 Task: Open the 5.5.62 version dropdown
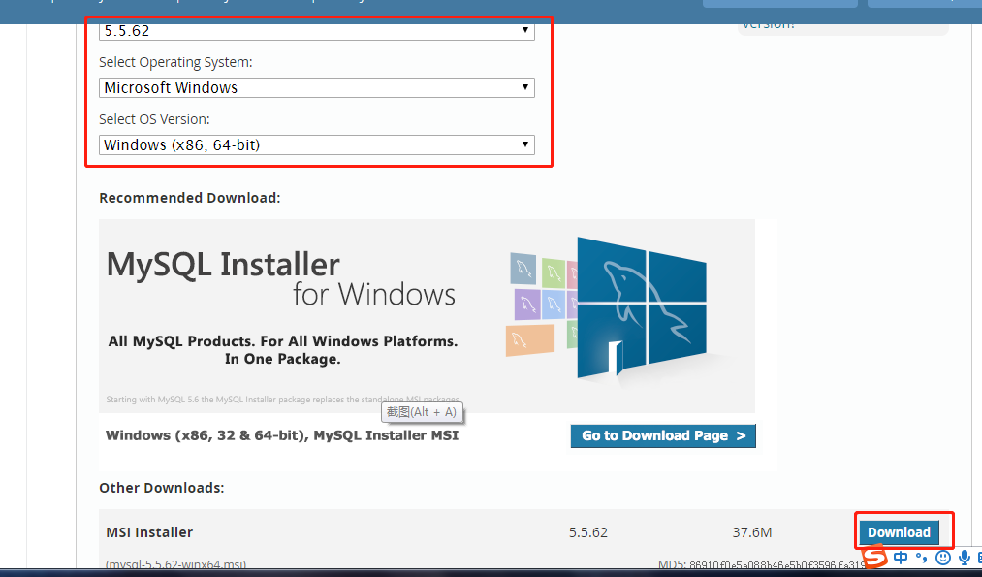pyautogui.click(x=316, y=30)
